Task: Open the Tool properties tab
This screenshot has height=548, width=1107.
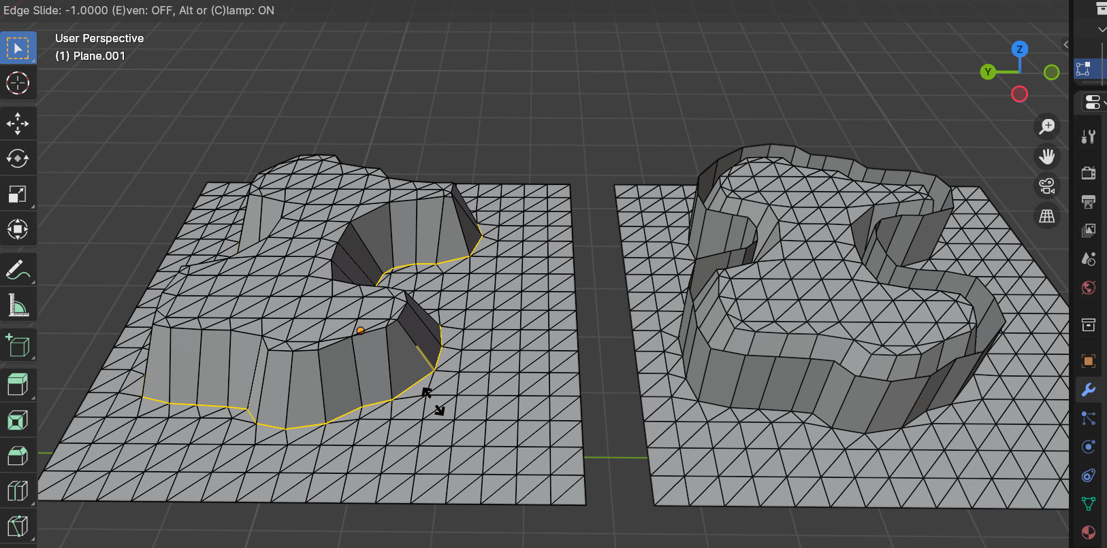Action: coord(1089,137)
